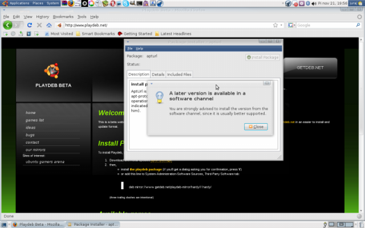Launch Firefox from the top panel launcher
365x228 pixels.
(71, 3)
